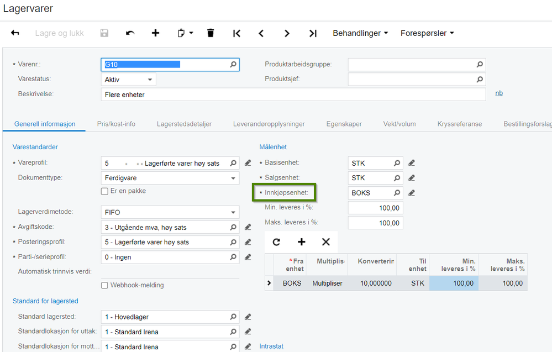Click the back arrow toolbar icon
Image resolution: width=552 pixels, height=352 pixels.
(x=15, y=33)
